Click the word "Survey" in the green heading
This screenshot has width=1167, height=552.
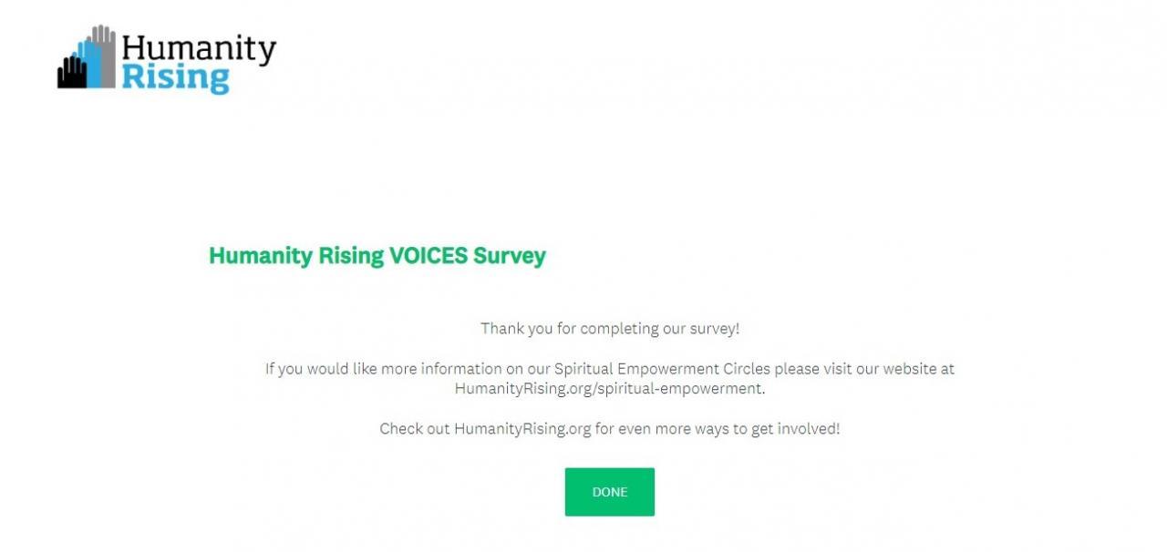coord(509,256)
